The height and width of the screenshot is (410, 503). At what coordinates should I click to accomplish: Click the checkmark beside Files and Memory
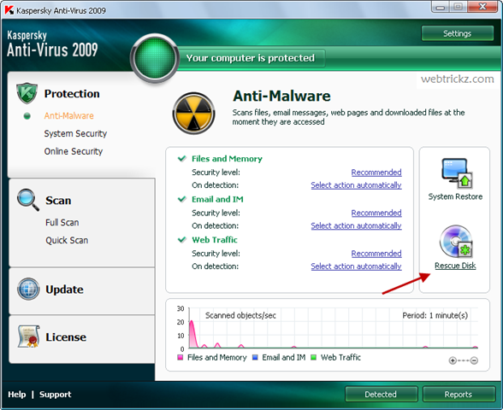pyautogui.click(x=182, y=158)
